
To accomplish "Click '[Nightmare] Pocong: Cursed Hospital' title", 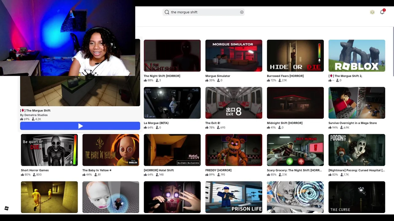I will [356, 170].
